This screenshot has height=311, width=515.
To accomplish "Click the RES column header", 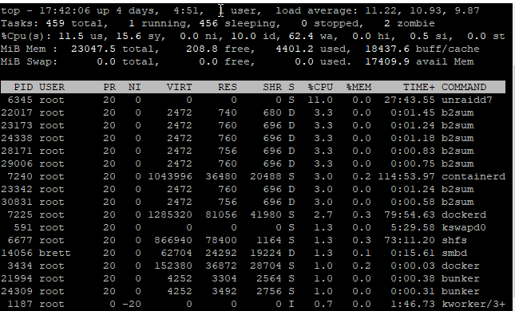I will [228, 87].
